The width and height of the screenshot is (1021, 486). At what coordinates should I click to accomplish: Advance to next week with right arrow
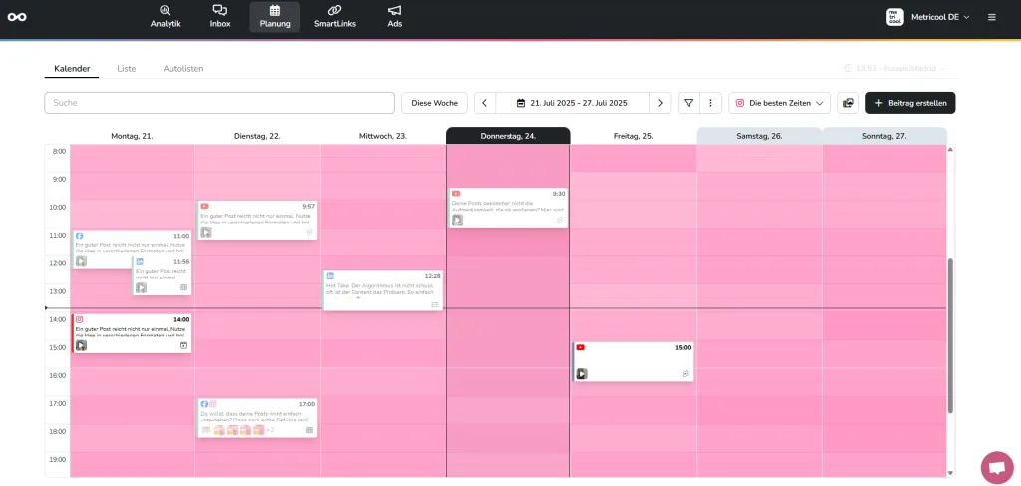(x=659, y=103)
